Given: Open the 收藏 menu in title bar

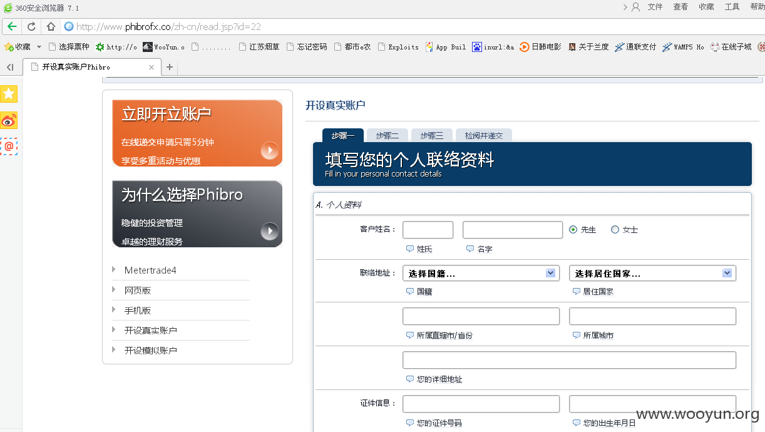Looking at the screenshot, I should click(x=706, y=7).
